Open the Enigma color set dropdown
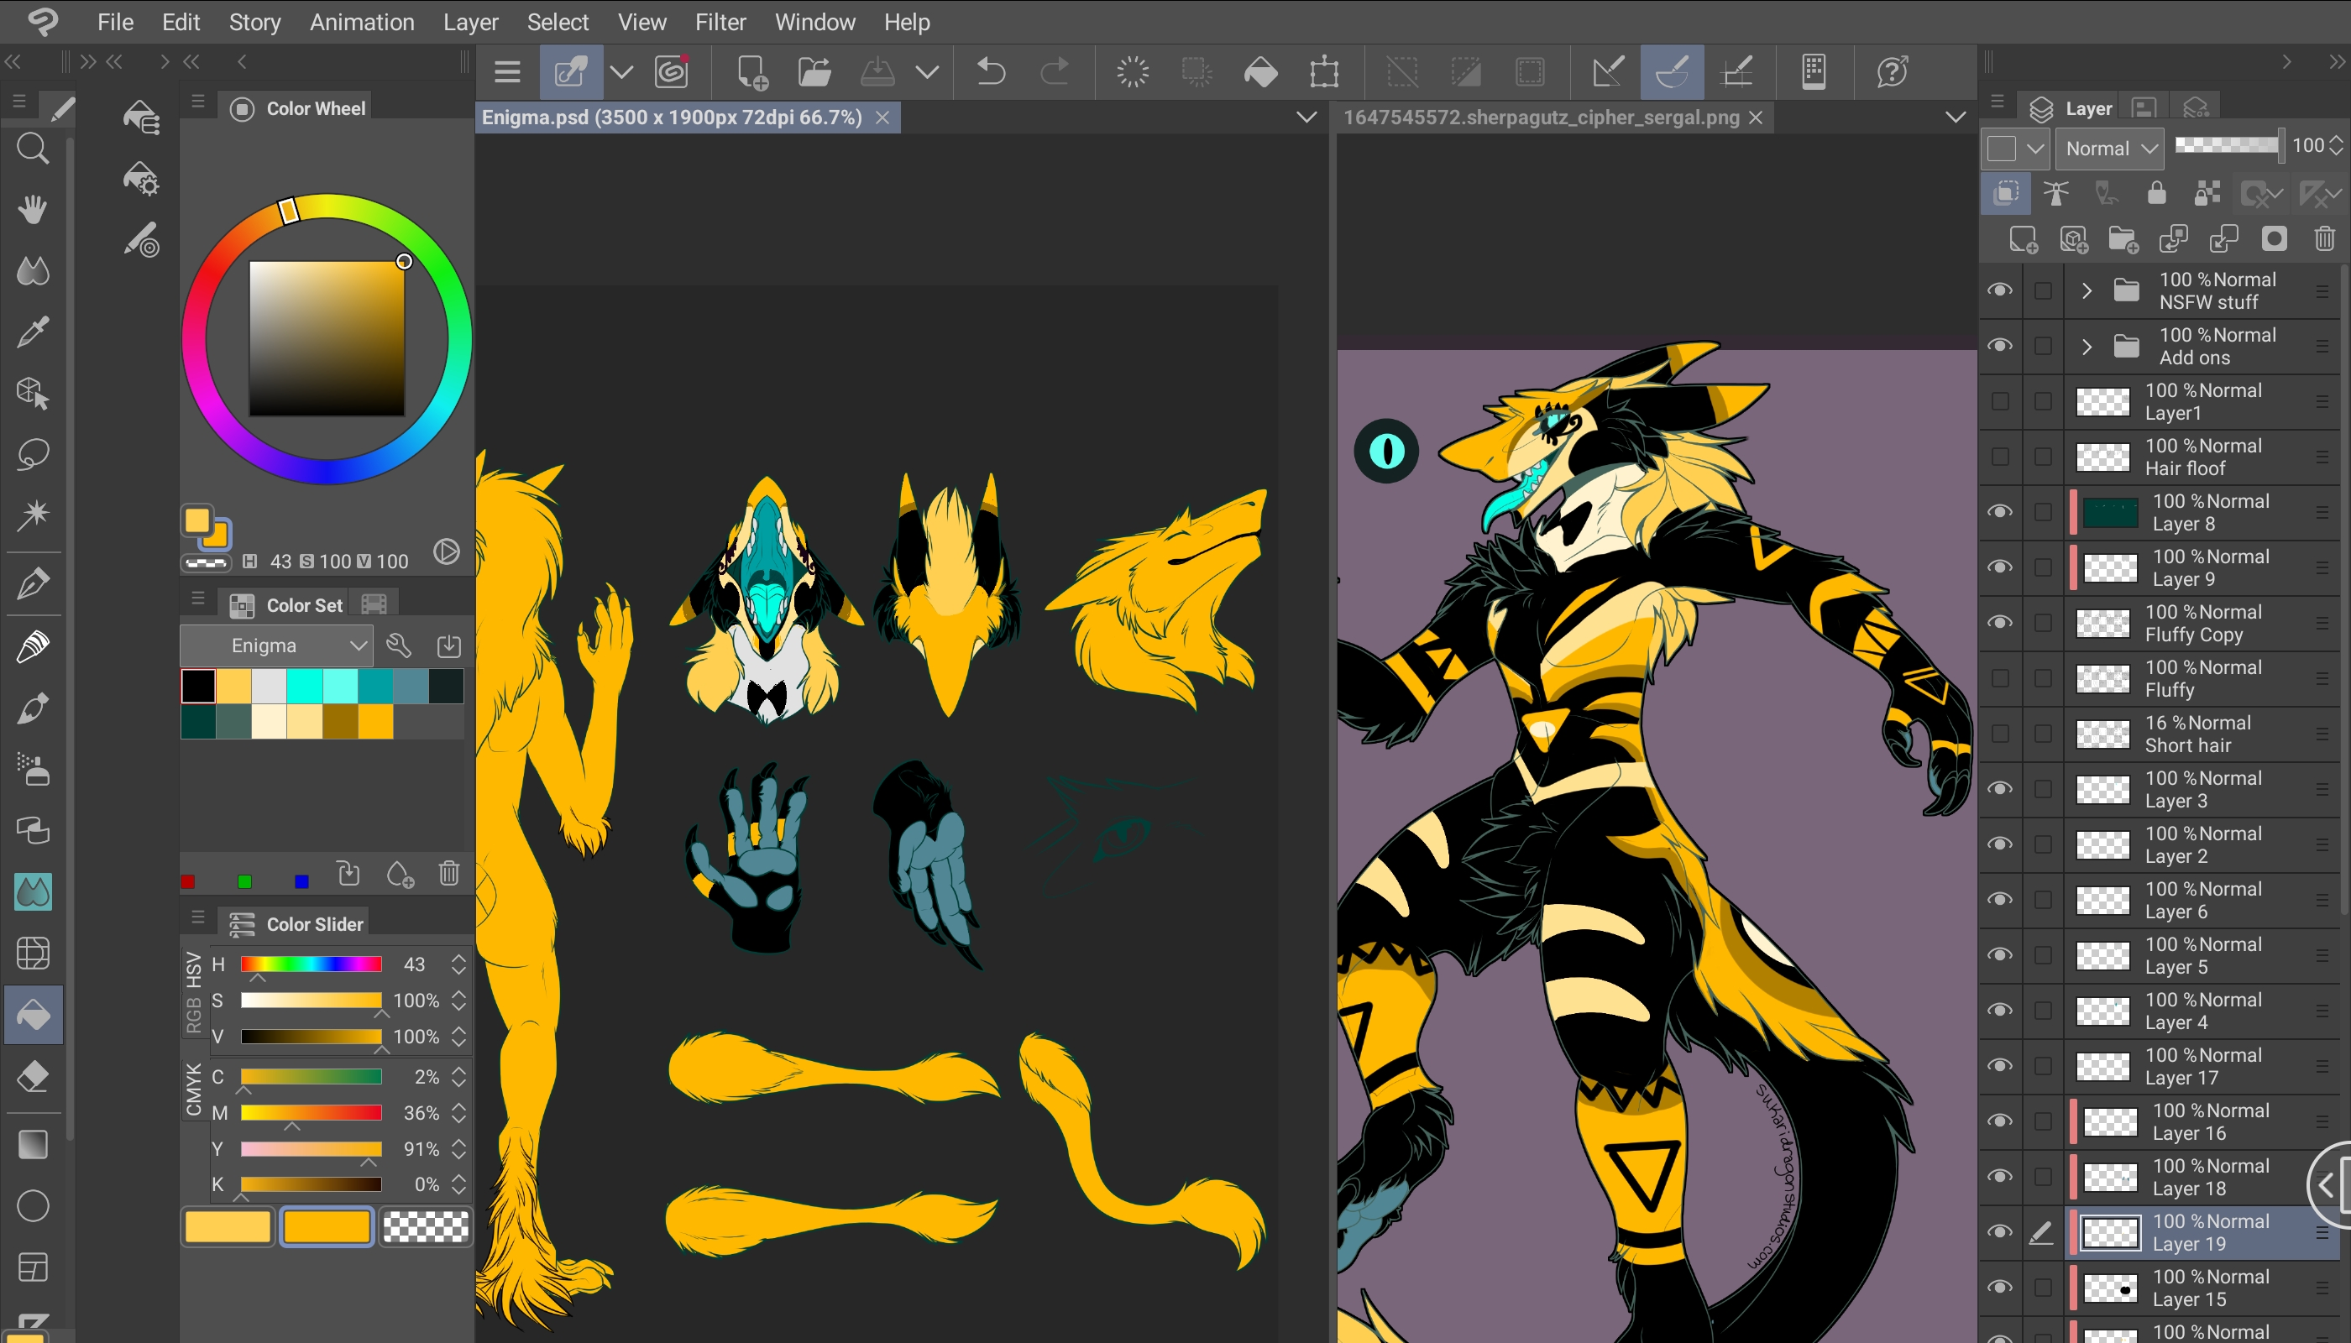Viewport: 2351px width, 1343px height. [x=277, y=645]
